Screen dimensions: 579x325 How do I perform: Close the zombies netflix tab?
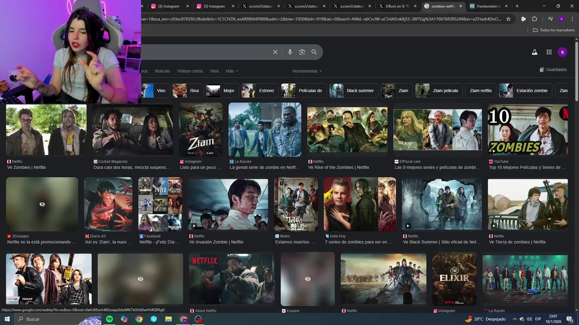pos(461,6)
